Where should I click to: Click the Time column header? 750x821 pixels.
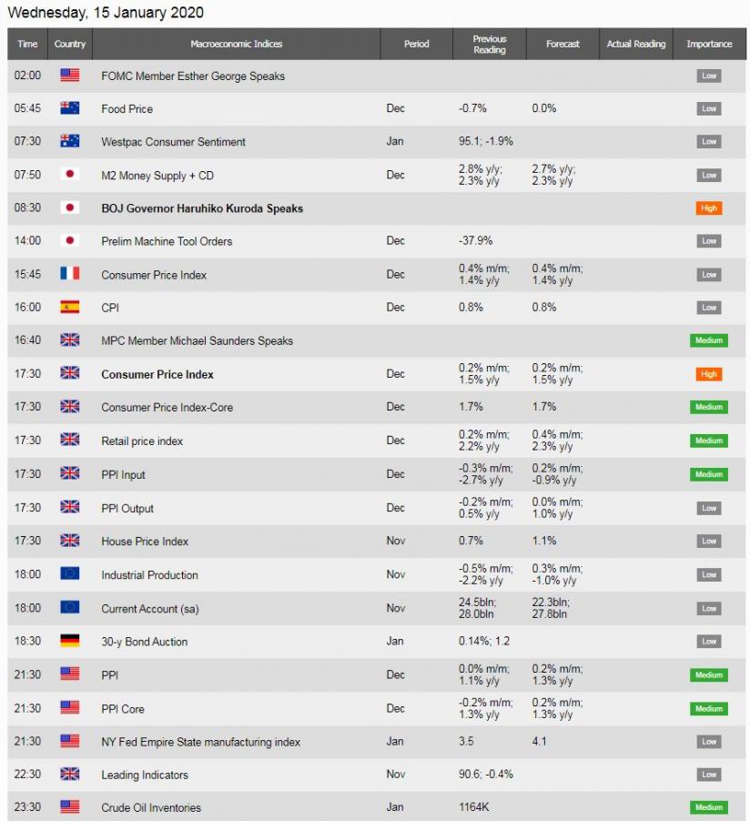coord(27,44)
